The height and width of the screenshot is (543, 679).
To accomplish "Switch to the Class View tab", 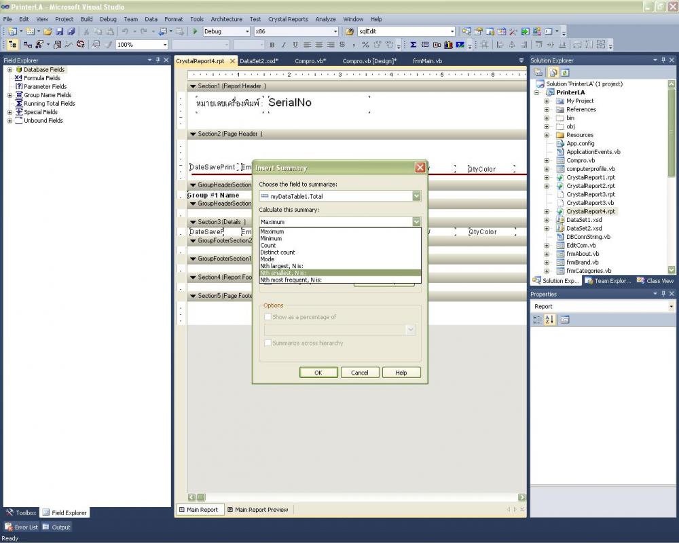I will (x=655, y=280).
